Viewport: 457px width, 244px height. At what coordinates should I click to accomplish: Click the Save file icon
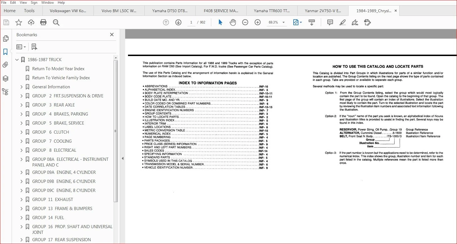point(6,22)
